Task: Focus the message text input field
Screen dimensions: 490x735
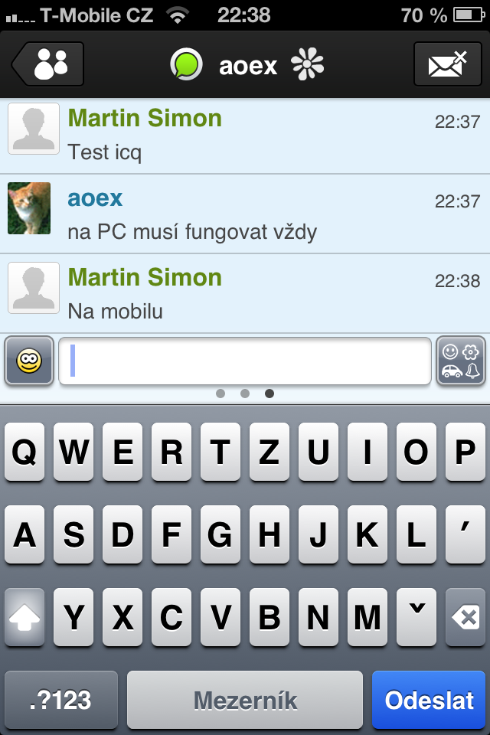Action: 245,361
